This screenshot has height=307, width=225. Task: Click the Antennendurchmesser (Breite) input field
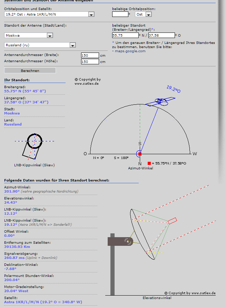coord(90,55)
